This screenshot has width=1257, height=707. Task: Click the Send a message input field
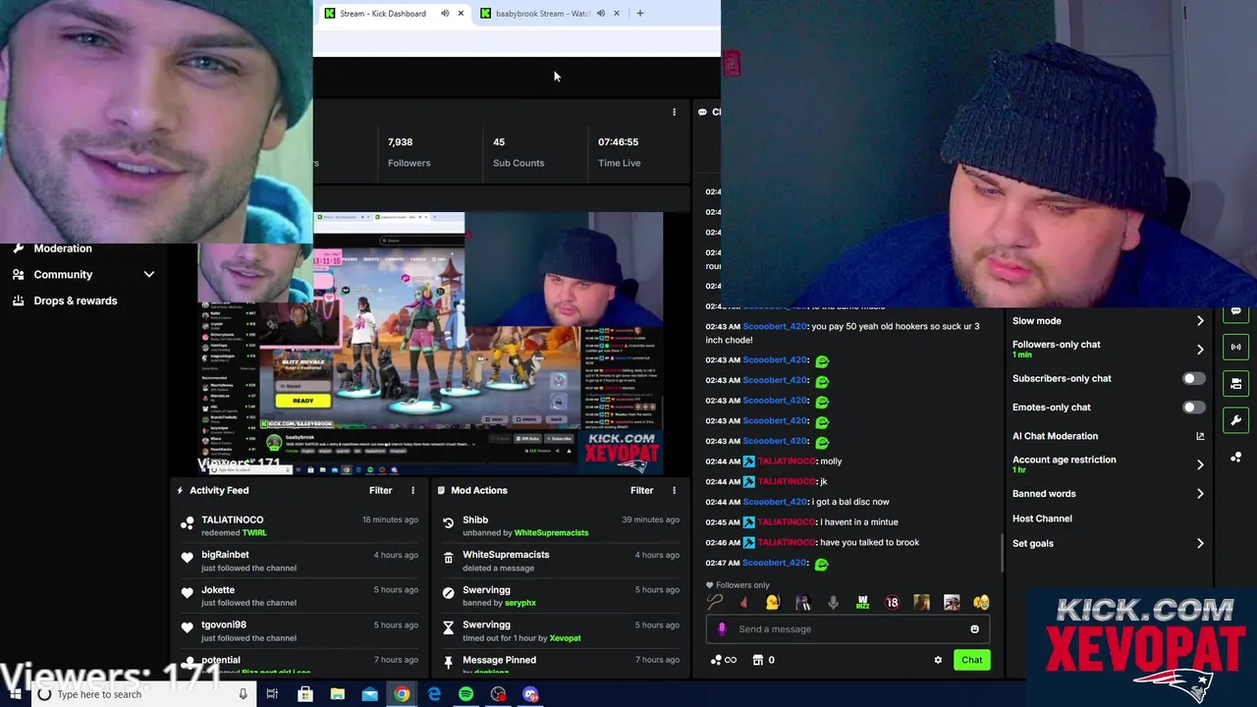tap(847, 629)
